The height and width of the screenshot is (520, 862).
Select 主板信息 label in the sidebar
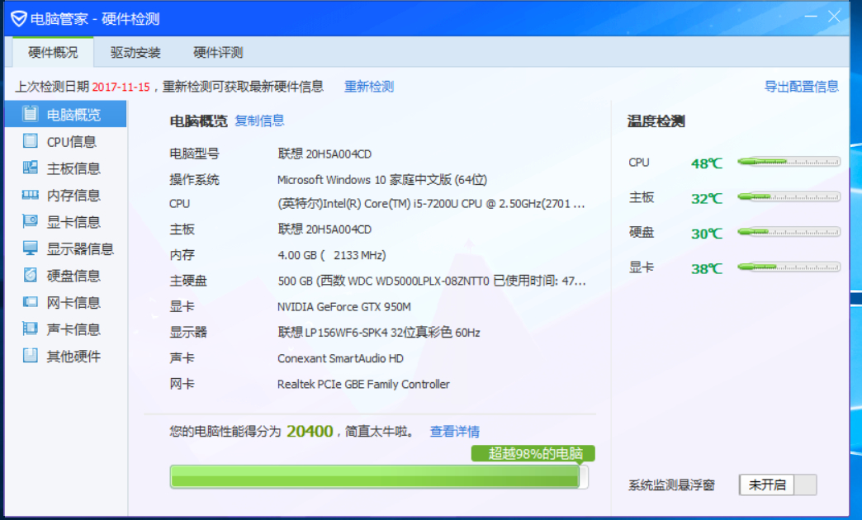click(x=73, y=168)
